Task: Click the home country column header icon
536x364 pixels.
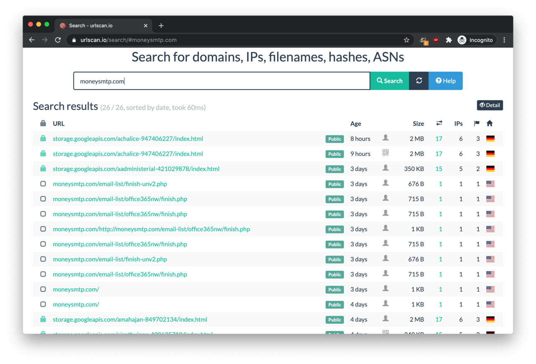Action: [x=490, y=123]
